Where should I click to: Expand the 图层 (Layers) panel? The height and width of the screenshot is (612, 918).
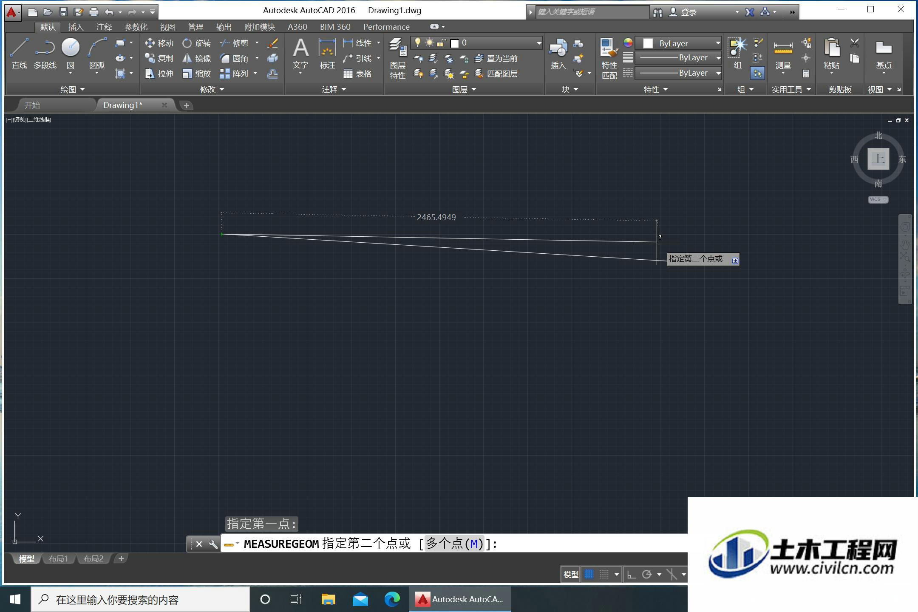pos(464,89)
